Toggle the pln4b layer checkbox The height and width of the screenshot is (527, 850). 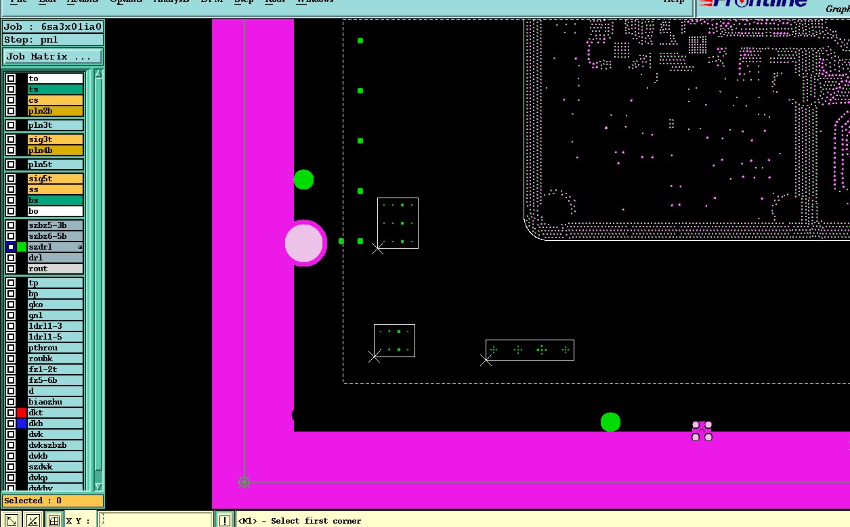[11, 150]
